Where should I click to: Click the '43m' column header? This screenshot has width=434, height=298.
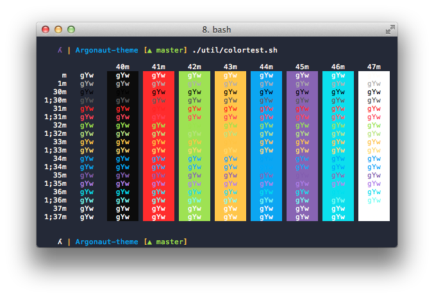pos(230,67)
